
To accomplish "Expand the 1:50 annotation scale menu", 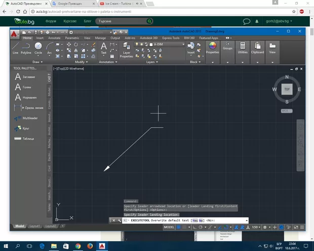I will click(257, 228).
